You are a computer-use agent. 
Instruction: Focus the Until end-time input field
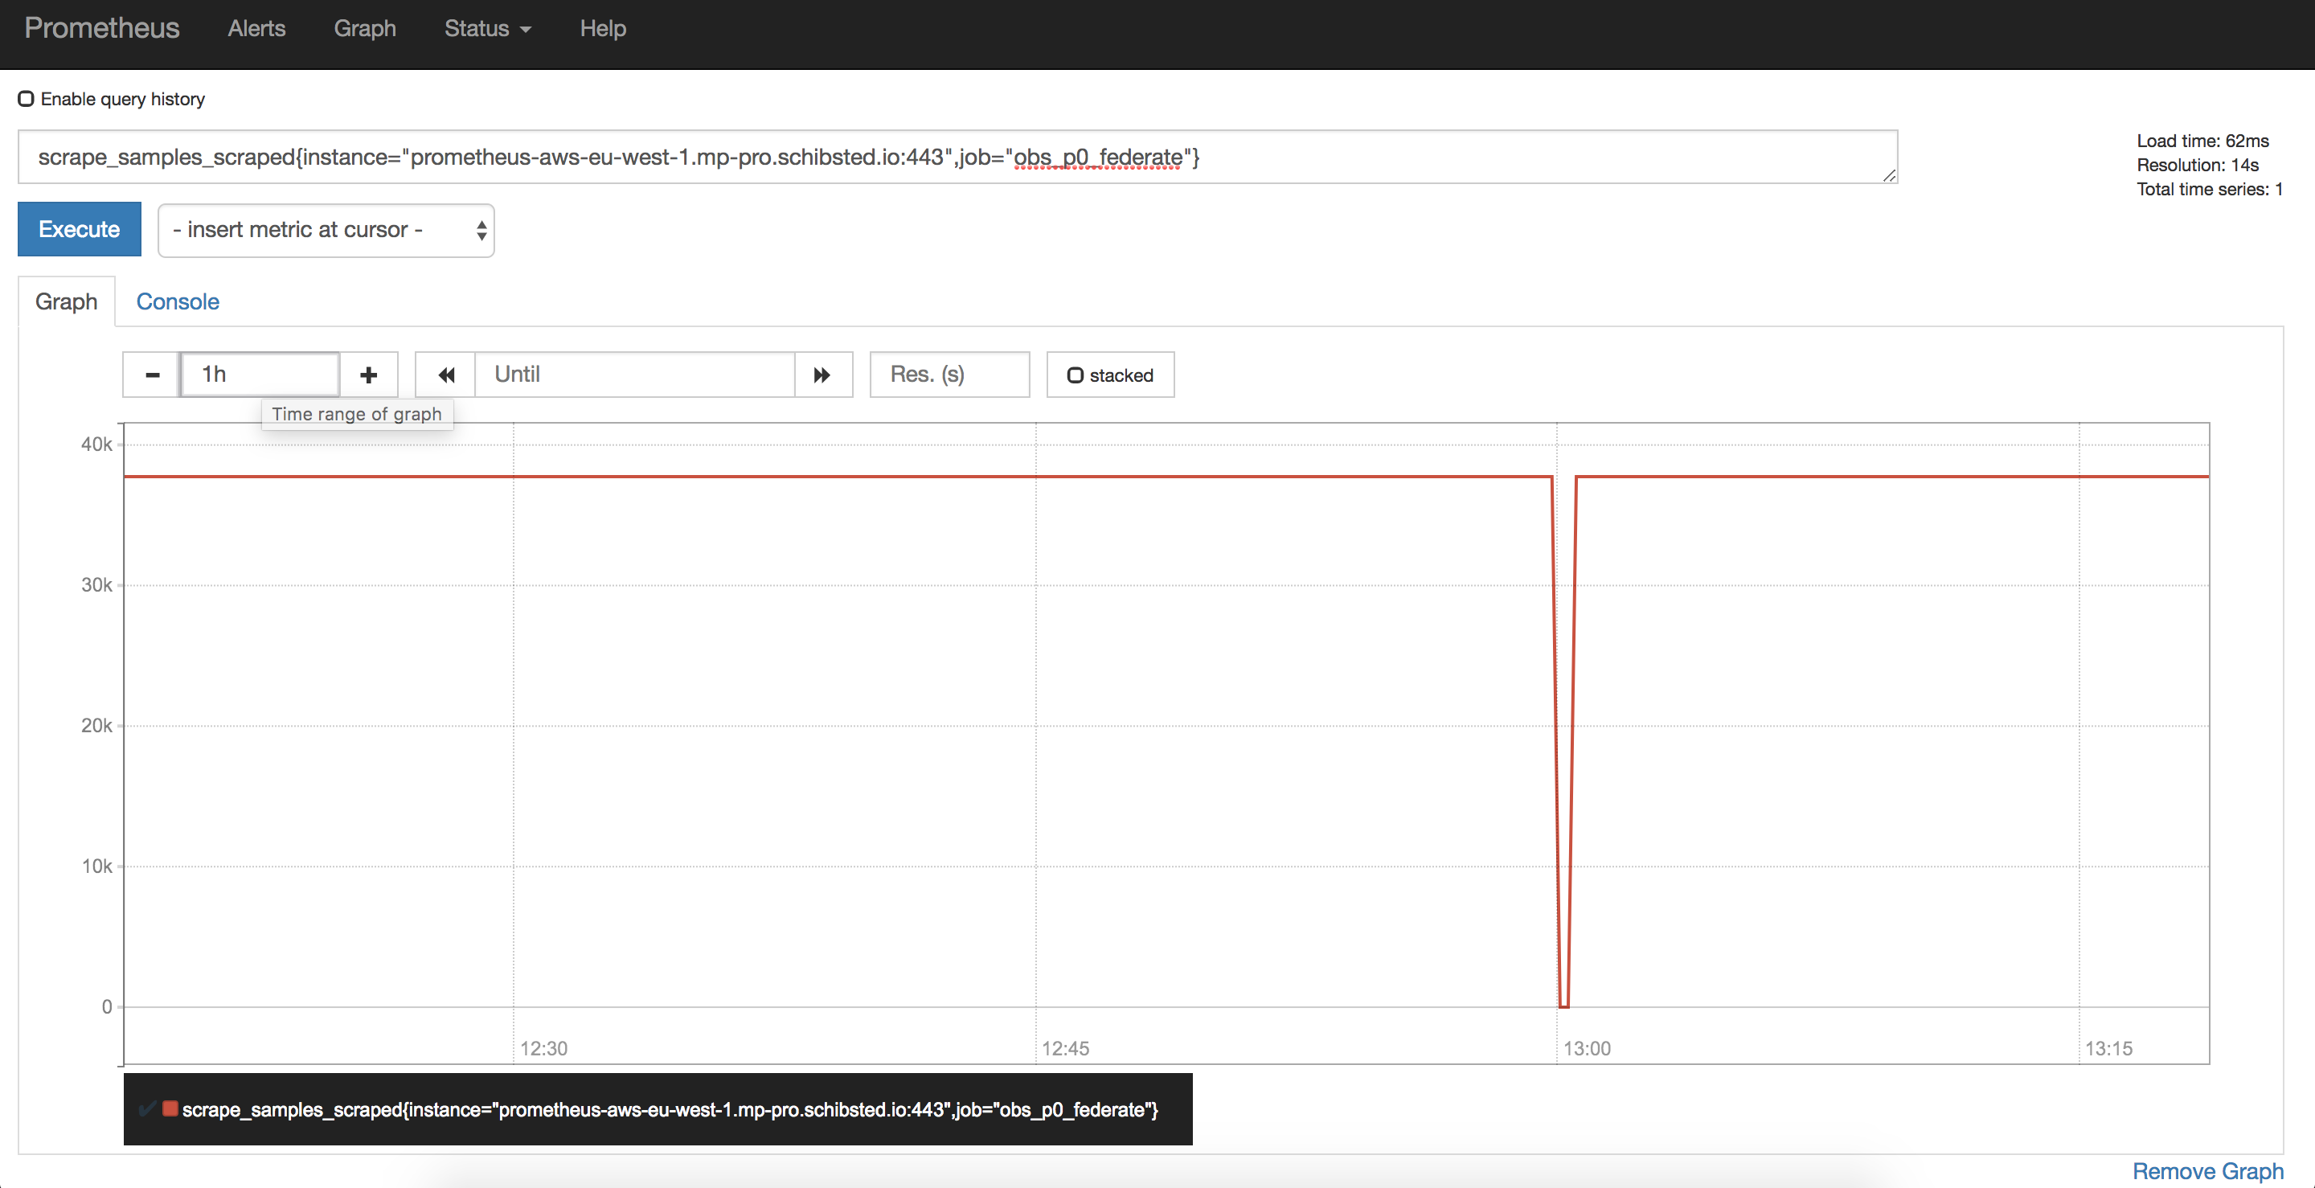click(634, 375)
